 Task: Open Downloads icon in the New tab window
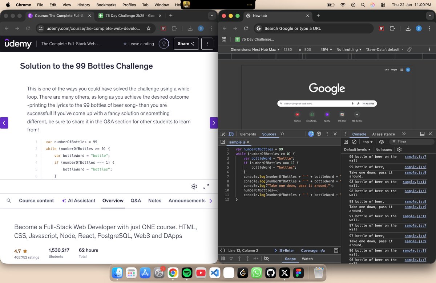click(408, 28)
